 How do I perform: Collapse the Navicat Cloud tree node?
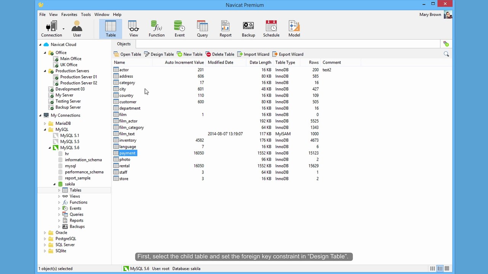click(x=40, y=45)
